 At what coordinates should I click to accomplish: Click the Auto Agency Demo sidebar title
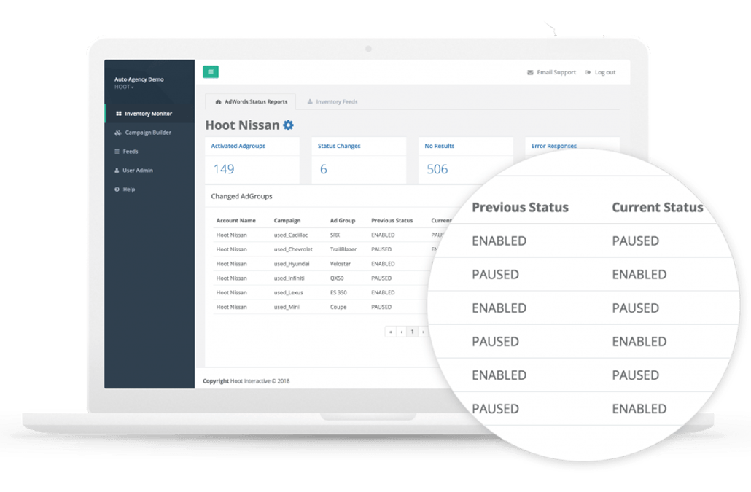tap(139, 79)
